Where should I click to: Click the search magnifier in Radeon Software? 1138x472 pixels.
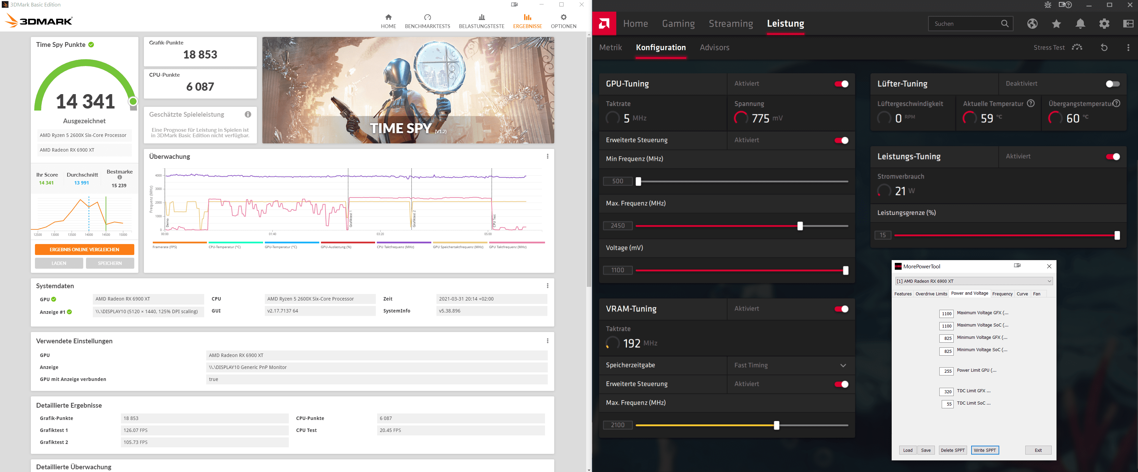pos(1005,24)
